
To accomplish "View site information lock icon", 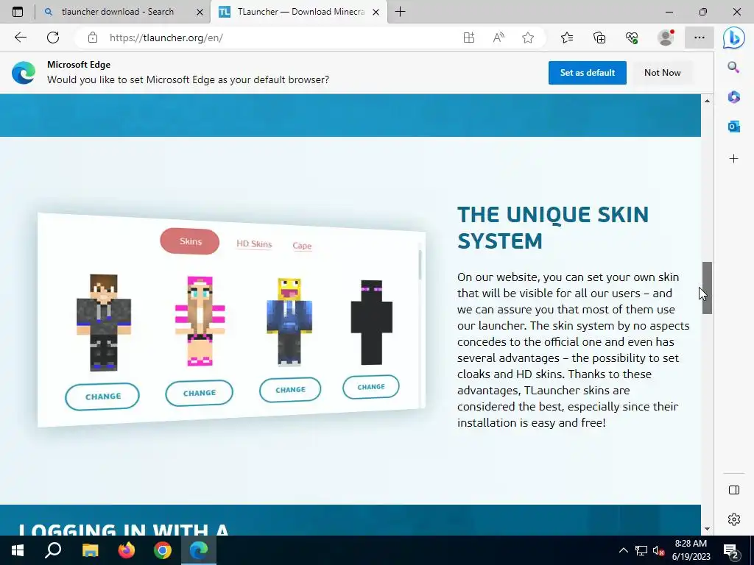I will [93, 38].
